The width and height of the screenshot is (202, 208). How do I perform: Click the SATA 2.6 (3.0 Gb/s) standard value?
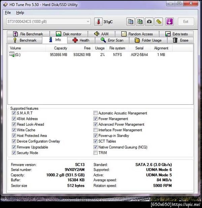click(154, 165)
